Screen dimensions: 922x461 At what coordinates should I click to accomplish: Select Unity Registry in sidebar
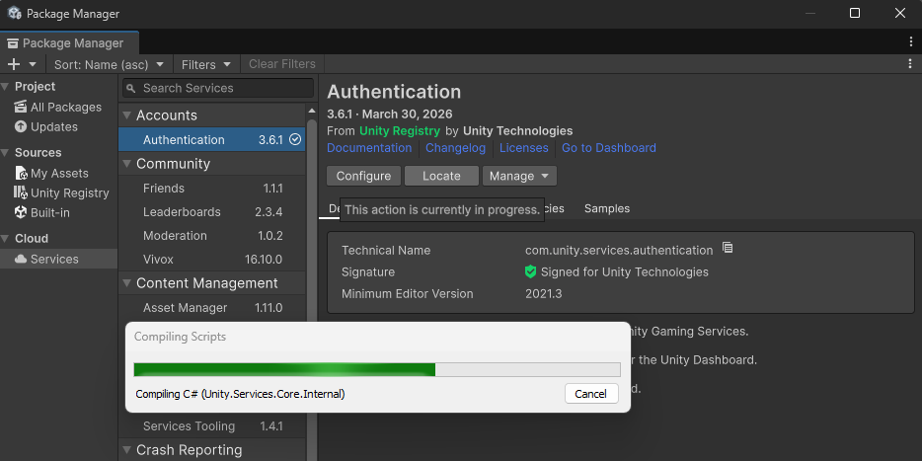click(59, 192)
